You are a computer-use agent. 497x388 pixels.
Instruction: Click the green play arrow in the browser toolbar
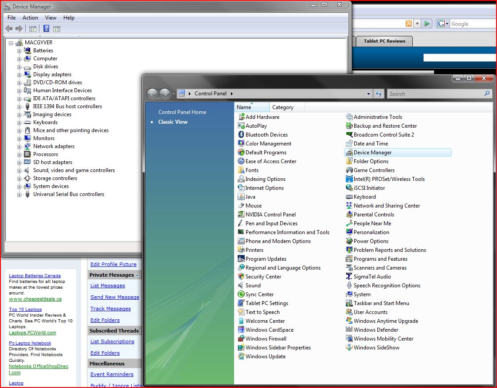pos(427,24)
